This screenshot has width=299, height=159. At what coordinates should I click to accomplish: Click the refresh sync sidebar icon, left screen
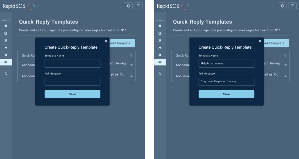tap(6, 73)
